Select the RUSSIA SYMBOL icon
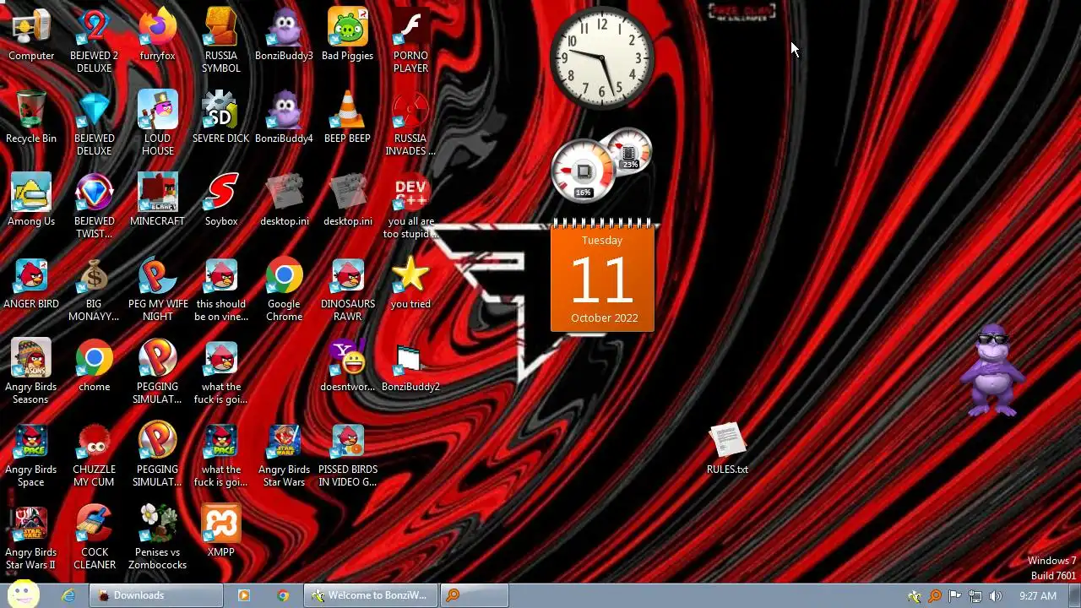1081x608 pixels. (221, 41)
